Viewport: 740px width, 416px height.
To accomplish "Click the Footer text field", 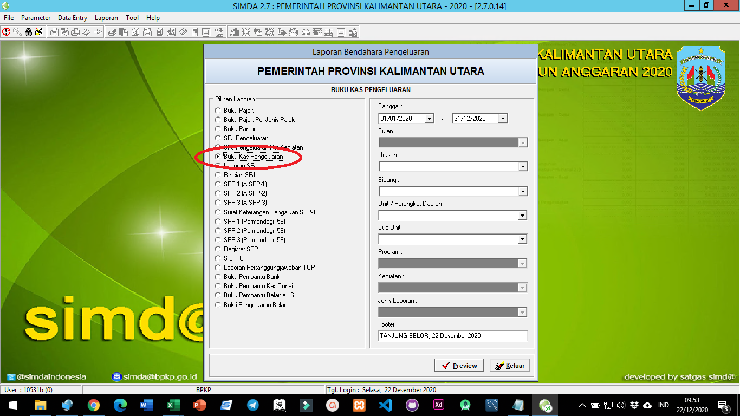I will [452, 336].
